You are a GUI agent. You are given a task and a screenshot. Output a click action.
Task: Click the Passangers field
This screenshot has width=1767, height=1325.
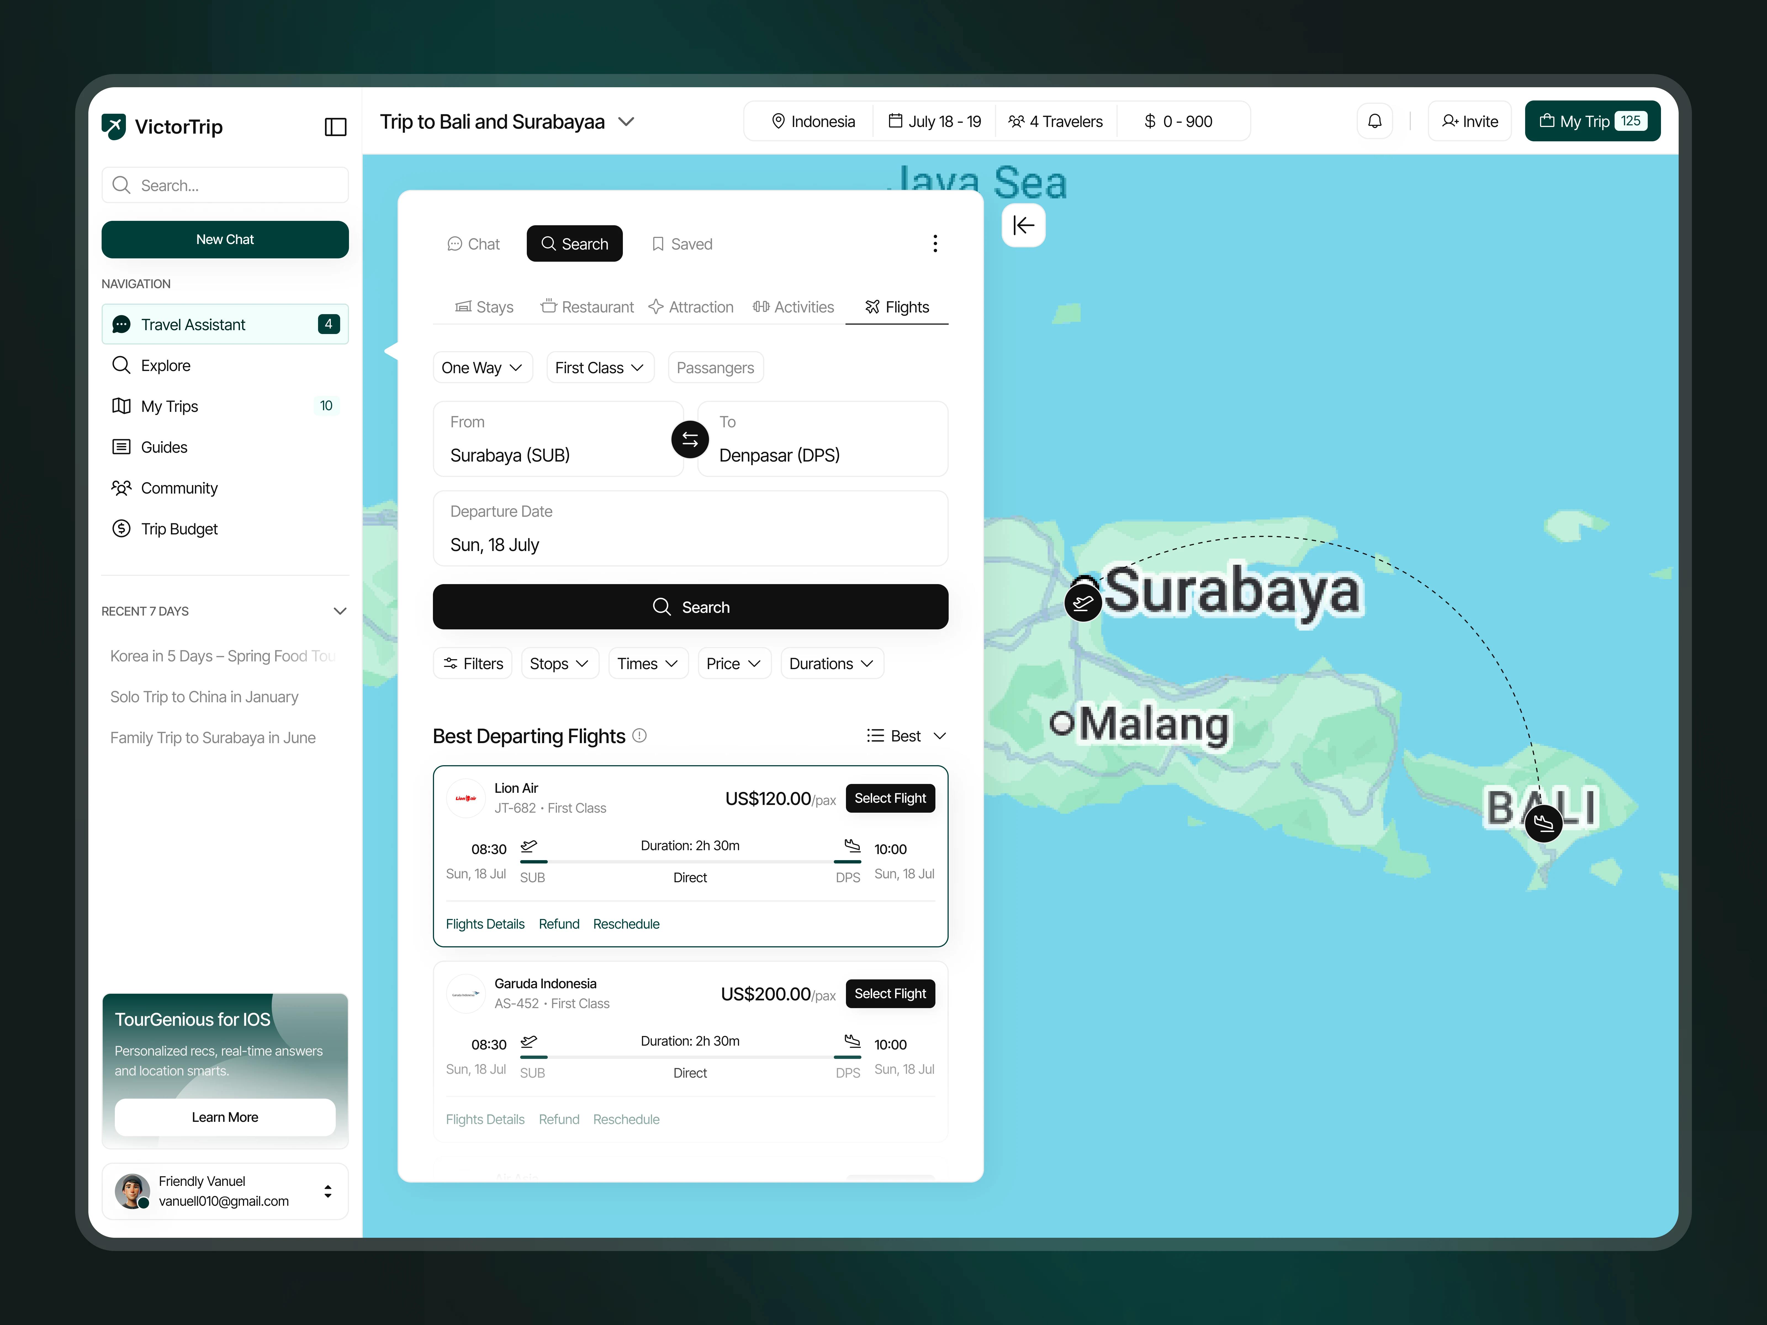(716, 367)
